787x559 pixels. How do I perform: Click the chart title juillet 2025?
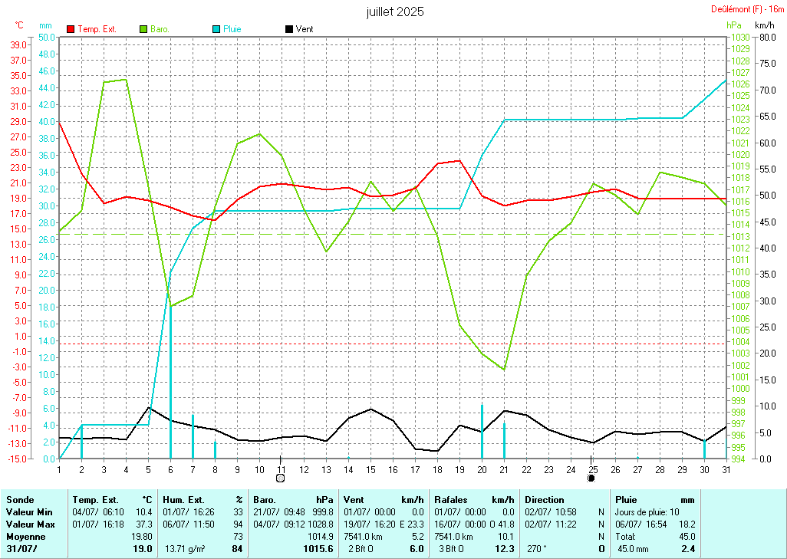click(395, 12)
